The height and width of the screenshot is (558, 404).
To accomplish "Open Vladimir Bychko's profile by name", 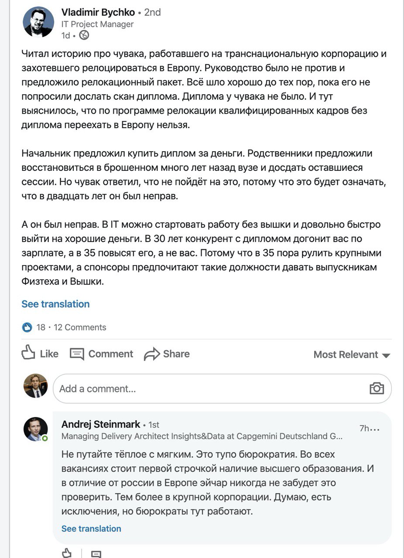I will 98,12.
